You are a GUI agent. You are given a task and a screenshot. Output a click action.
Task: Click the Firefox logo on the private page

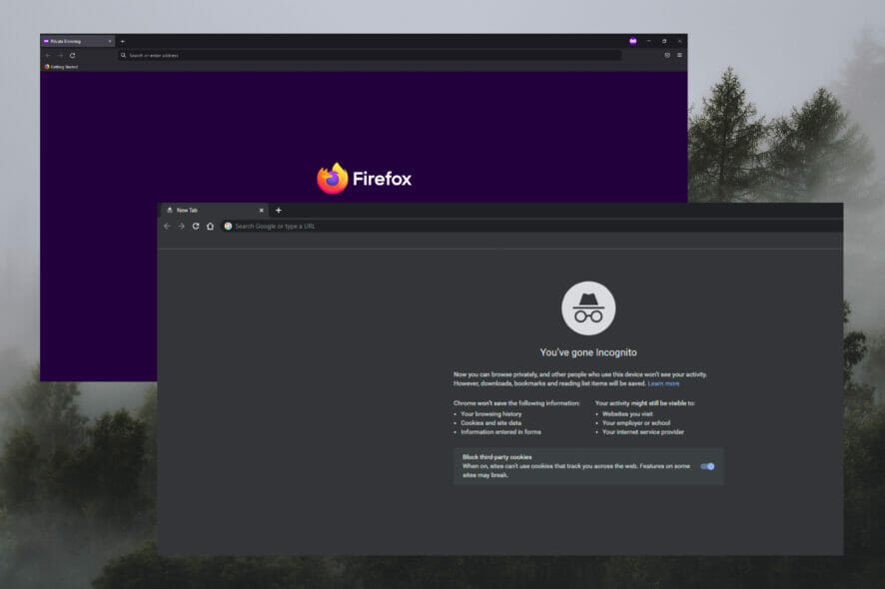[x=364, y=179]
